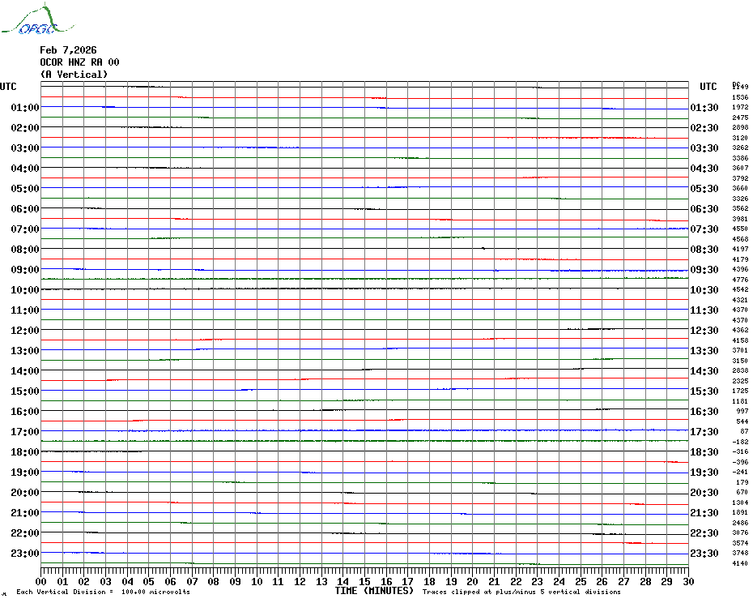The width and height of the screenshot is (753, 603).
Task: Click the '05:00' hour label
Action: coord(25,189)
